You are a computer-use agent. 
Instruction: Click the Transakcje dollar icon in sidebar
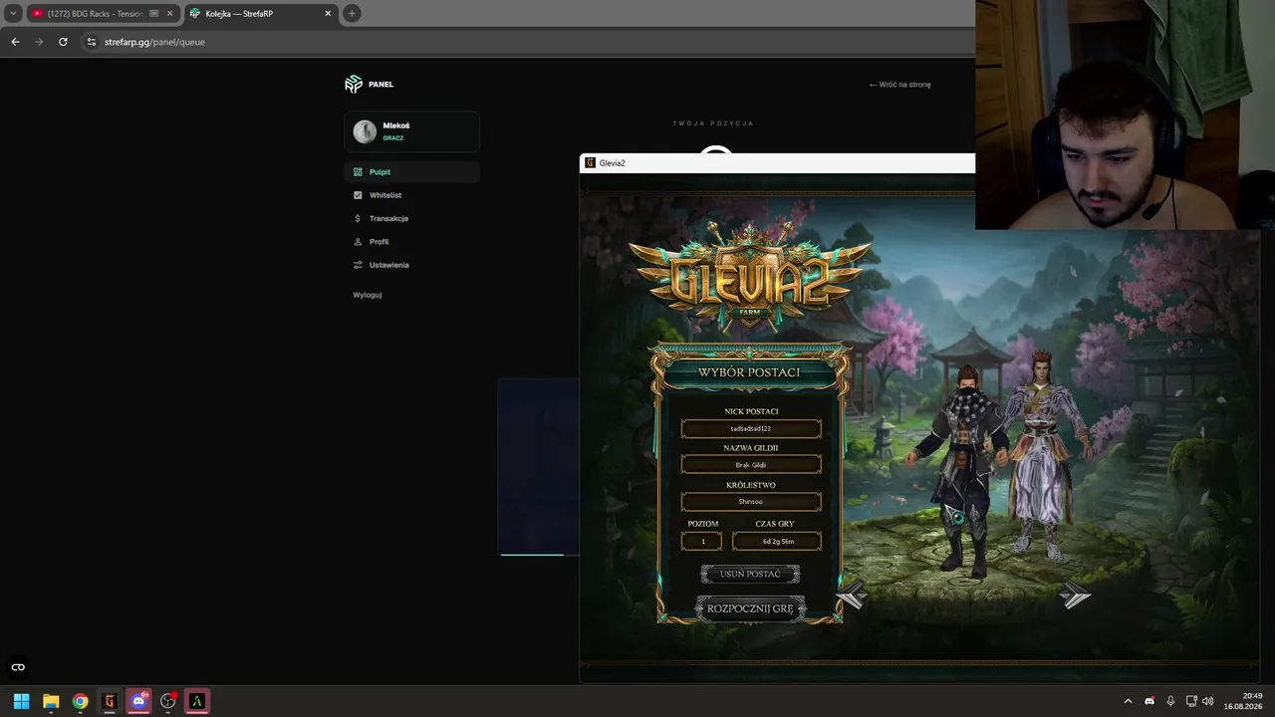click(358, 218)
